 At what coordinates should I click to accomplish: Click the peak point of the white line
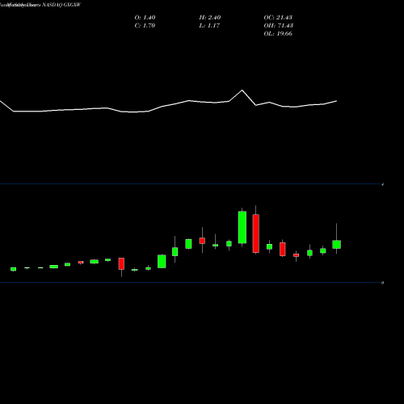242,90
